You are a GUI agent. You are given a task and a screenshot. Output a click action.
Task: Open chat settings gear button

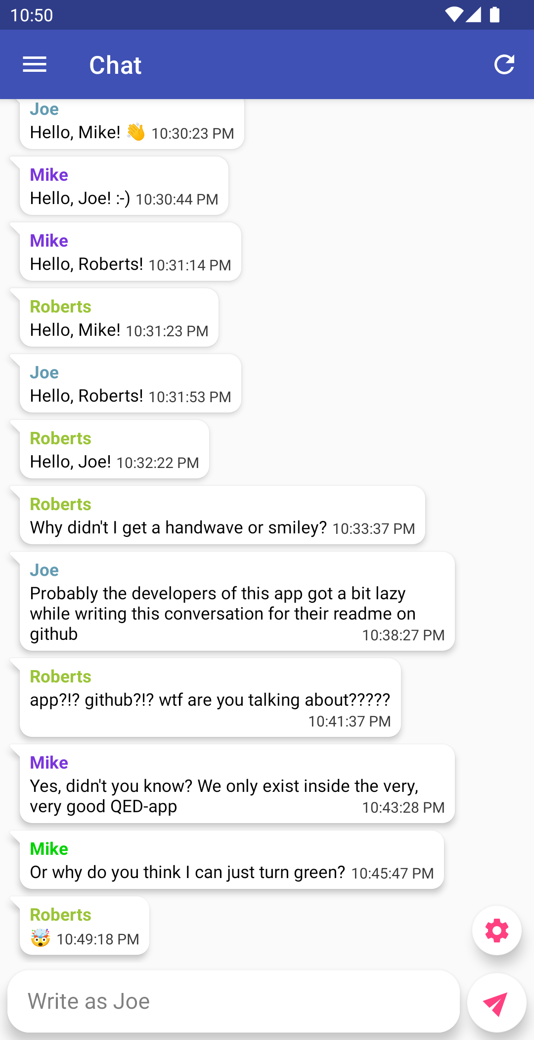click(x=496, y=931)
